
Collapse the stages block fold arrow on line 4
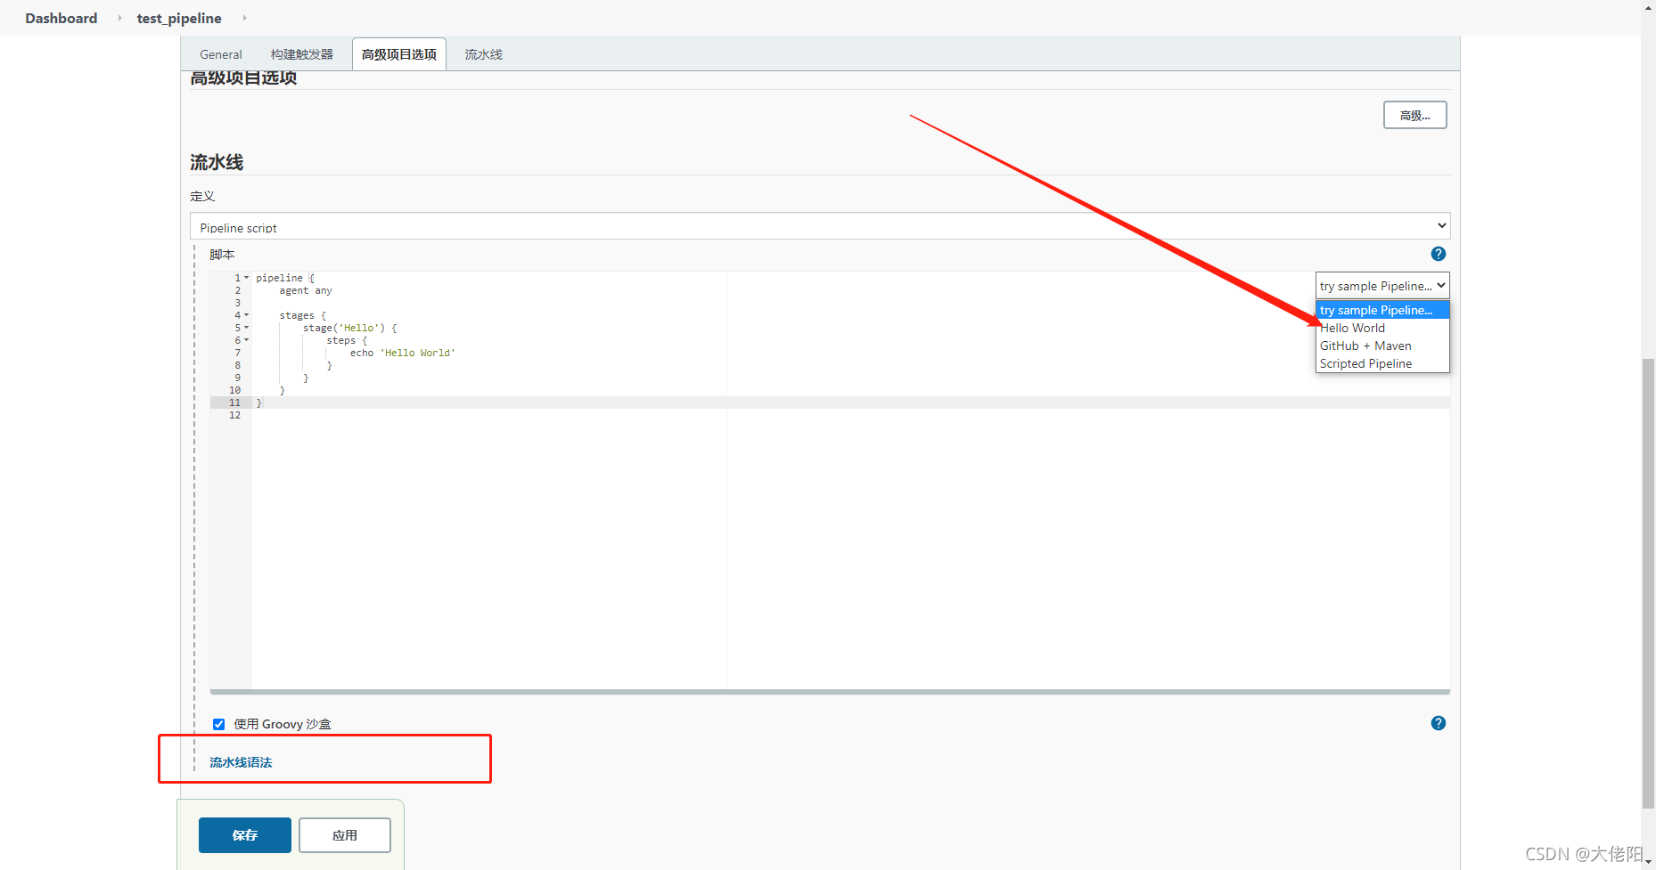tap(247, 315)
